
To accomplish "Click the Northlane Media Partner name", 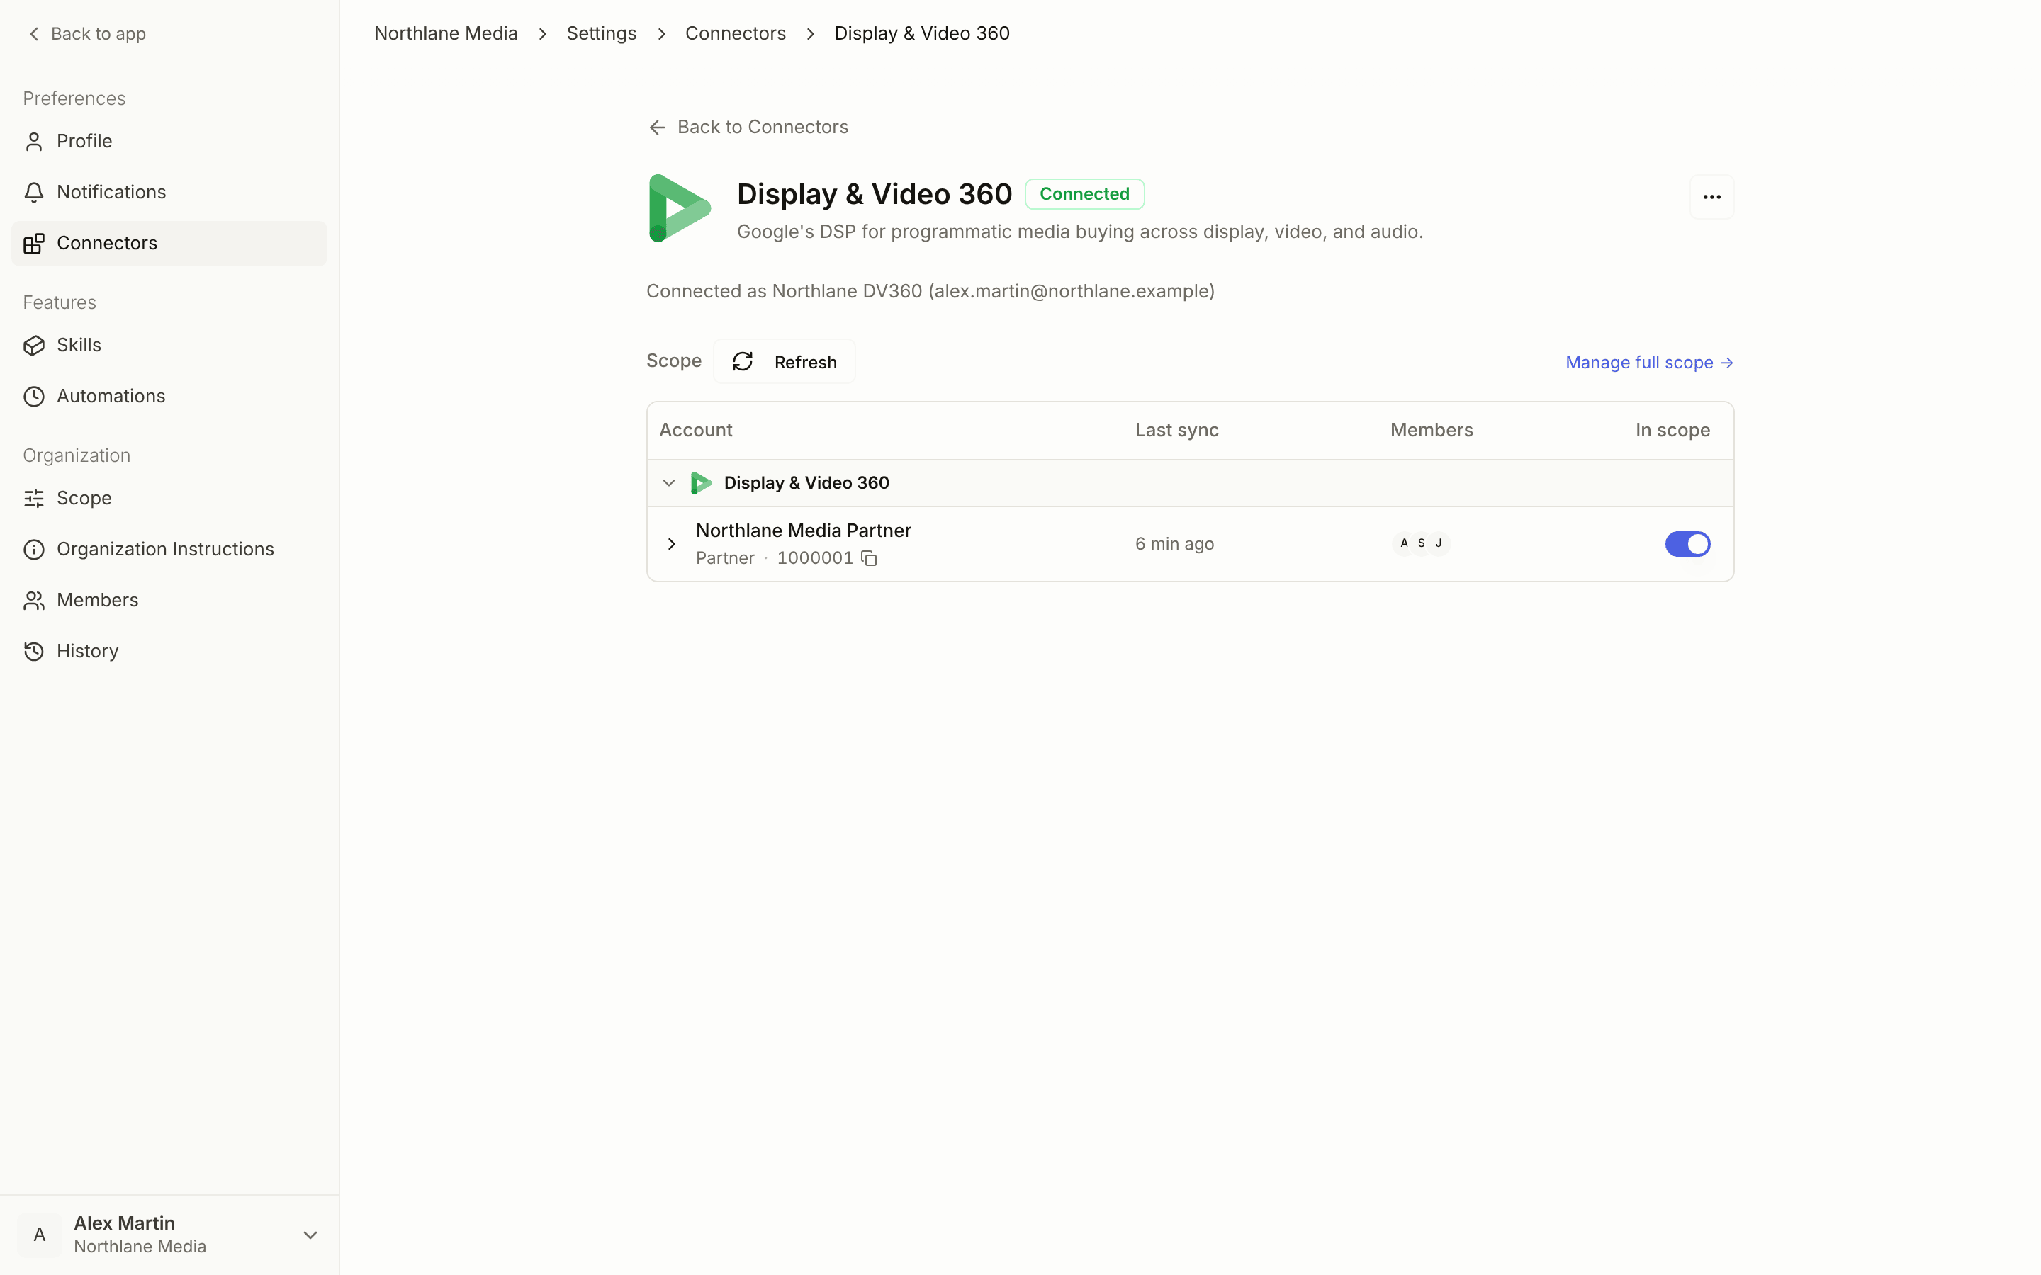I will click(x=803, y=531).
